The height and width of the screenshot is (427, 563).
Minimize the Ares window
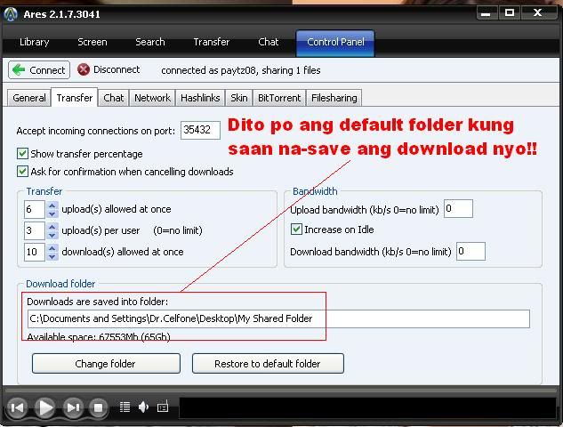(486, 13)
